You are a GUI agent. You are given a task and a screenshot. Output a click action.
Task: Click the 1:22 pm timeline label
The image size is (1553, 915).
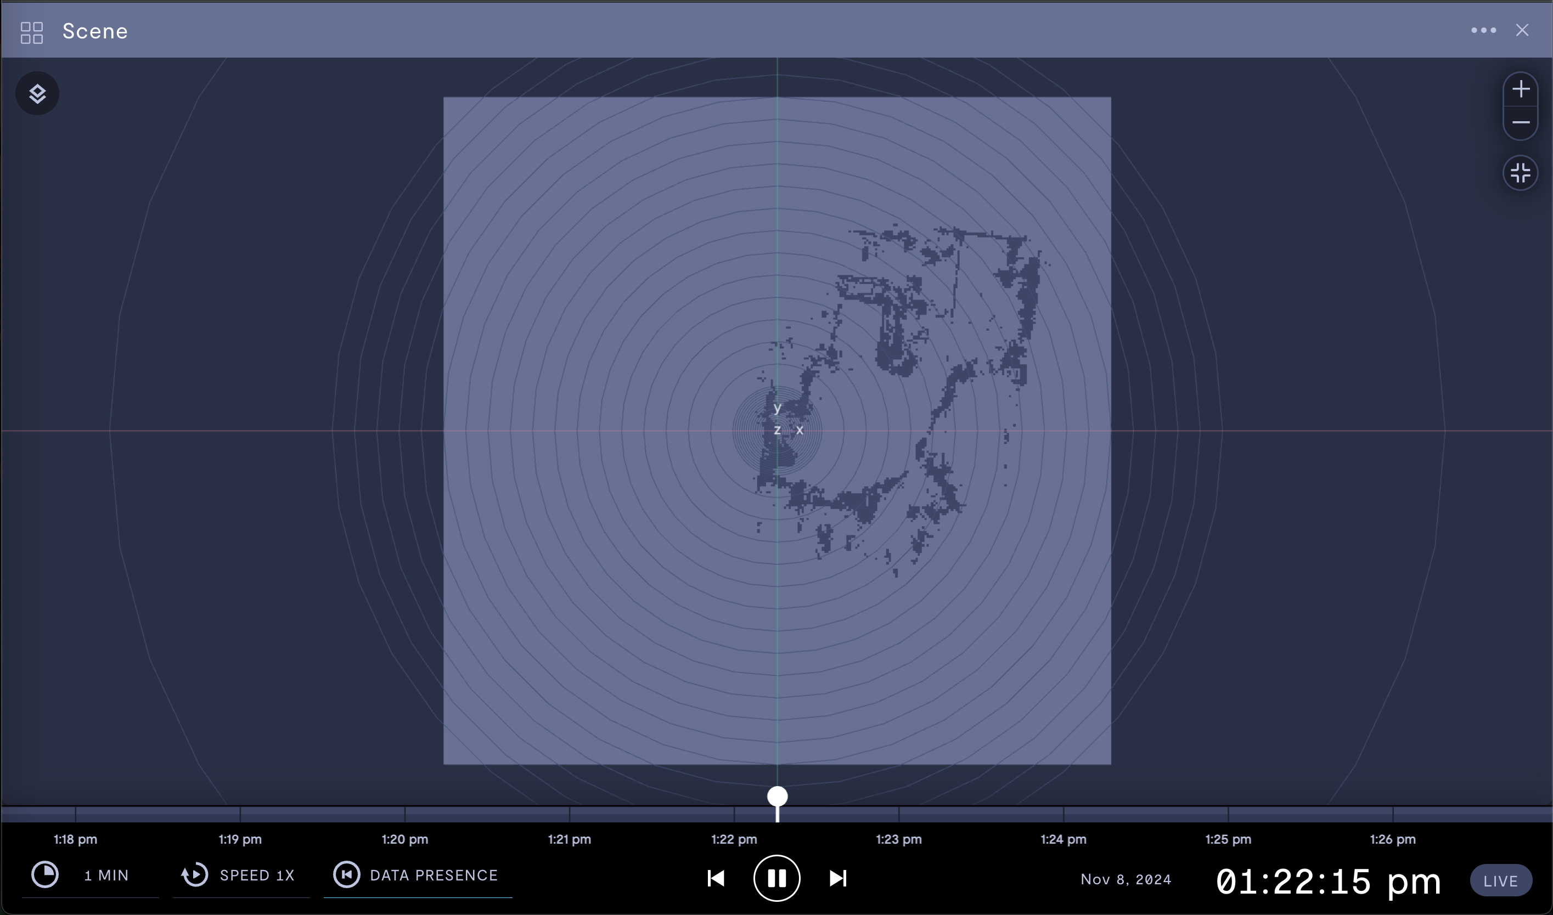(734, 839)
